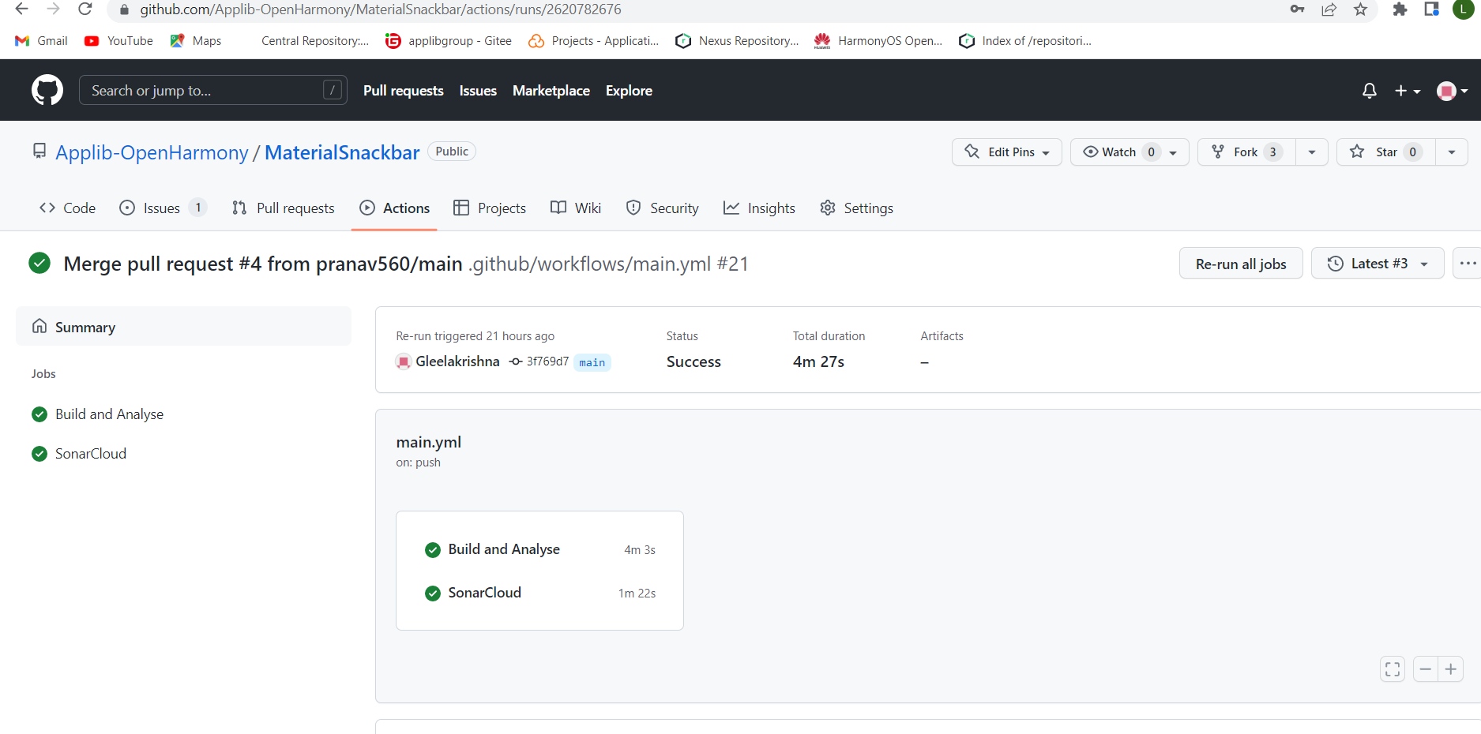Image resolution: width=1481 pixels, height=734 pixels.
Task: Open Gmail bookmark
Action: 42,41
